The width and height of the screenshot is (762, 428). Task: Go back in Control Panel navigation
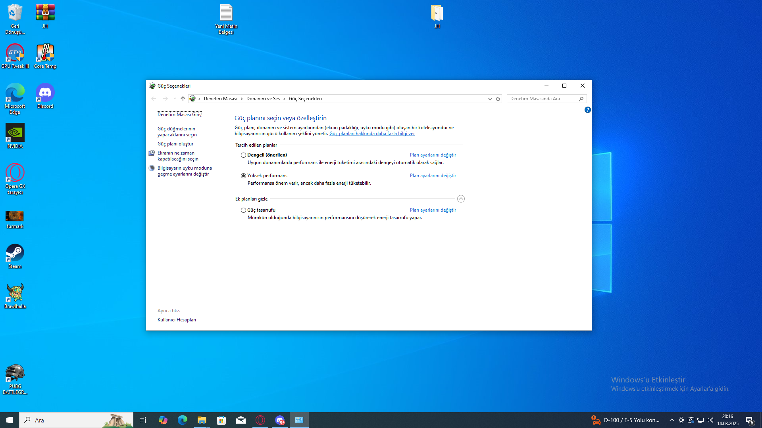pyautogui.click(x=154, y=99)
